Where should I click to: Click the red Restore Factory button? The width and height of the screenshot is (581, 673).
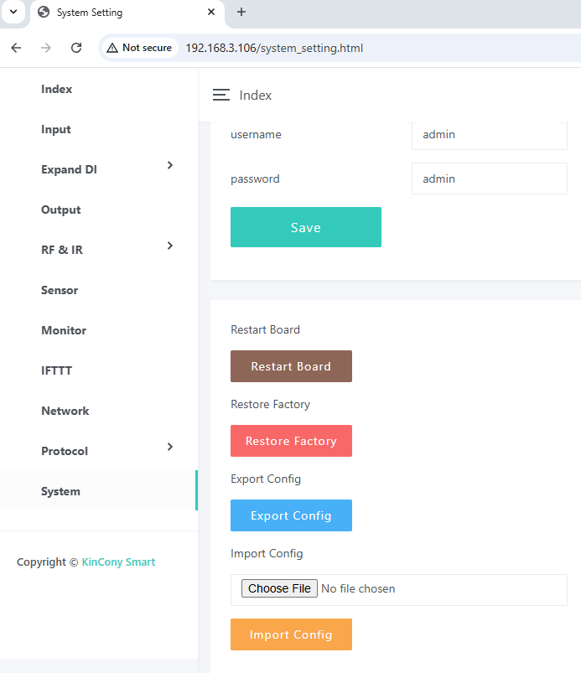click(291, 441)
